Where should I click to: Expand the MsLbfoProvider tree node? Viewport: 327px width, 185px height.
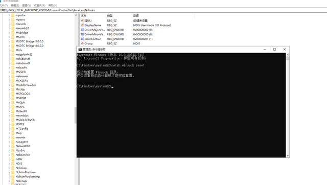[x=9, y=85]
